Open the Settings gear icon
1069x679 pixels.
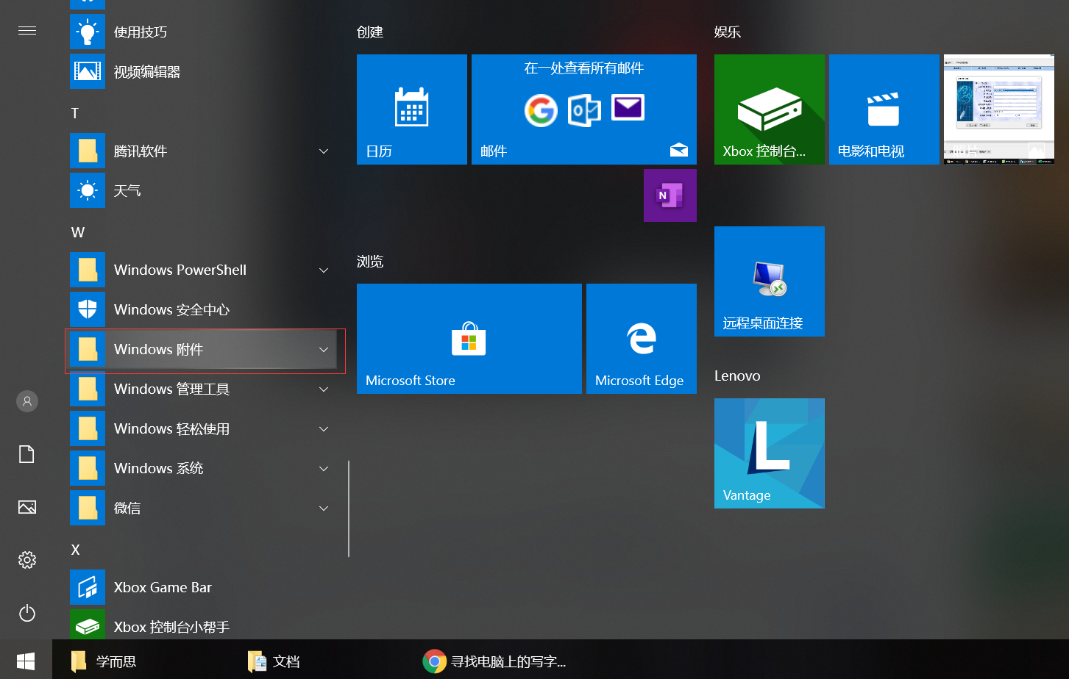click(27, 560)
